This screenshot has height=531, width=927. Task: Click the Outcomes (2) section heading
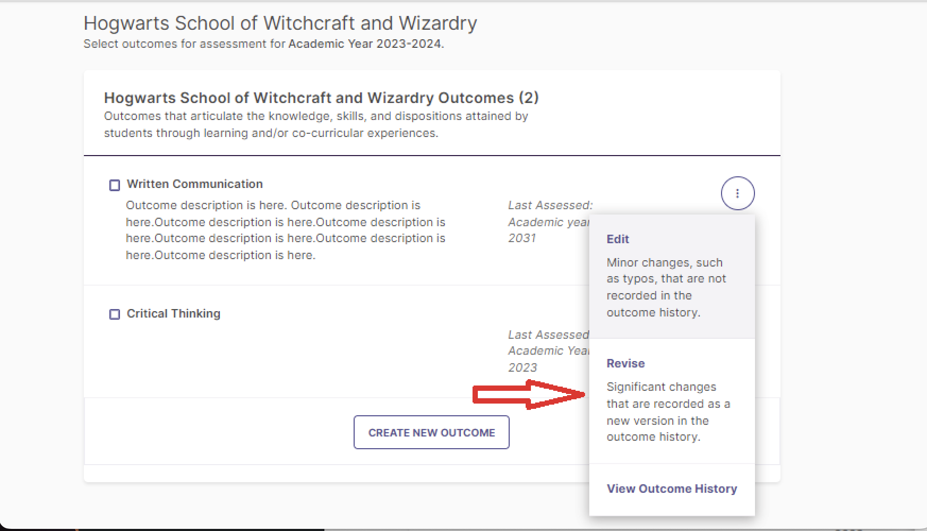[x=321, y=98]
